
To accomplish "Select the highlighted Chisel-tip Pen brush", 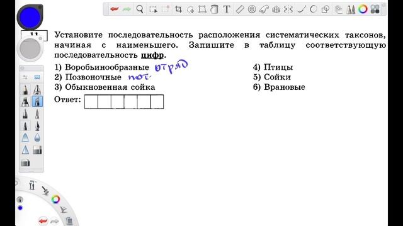I will click(x=37, y=102).
